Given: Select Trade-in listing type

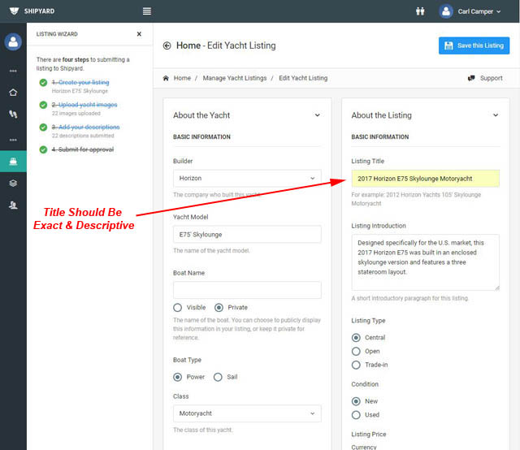Looking at the screenshot, I should click(x=356, y=365).
